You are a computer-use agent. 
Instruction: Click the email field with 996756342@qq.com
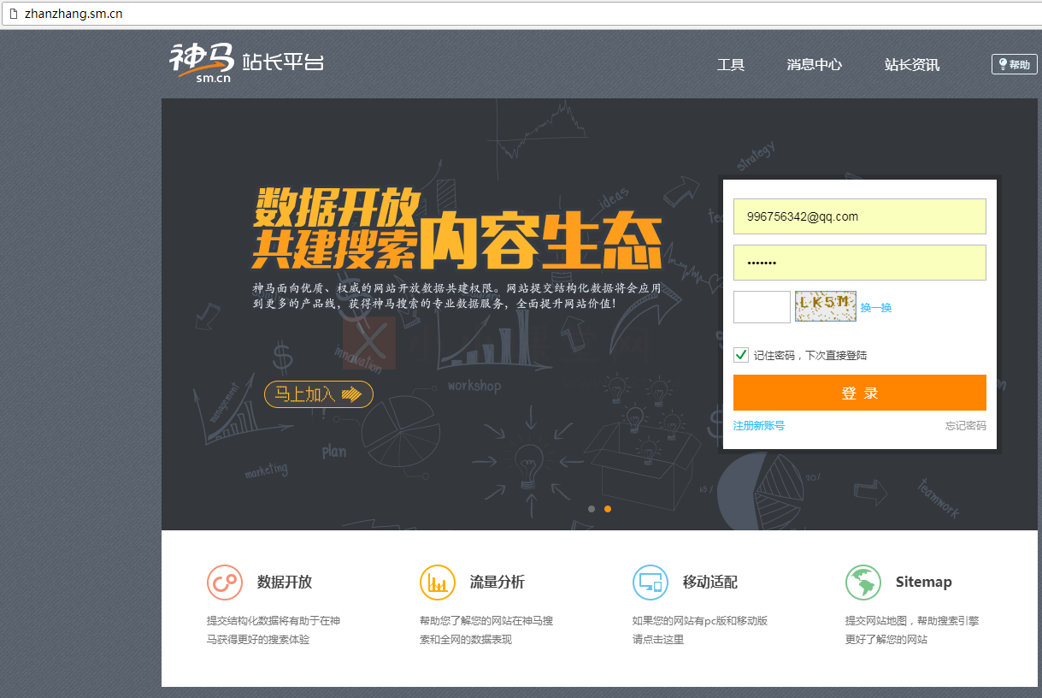pos(859,216)
